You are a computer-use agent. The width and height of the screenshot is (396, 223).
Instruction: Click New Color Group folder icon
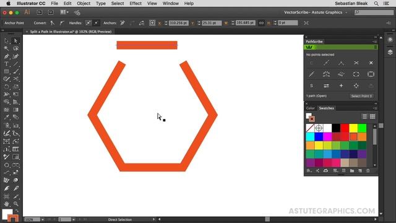point(352,171)
